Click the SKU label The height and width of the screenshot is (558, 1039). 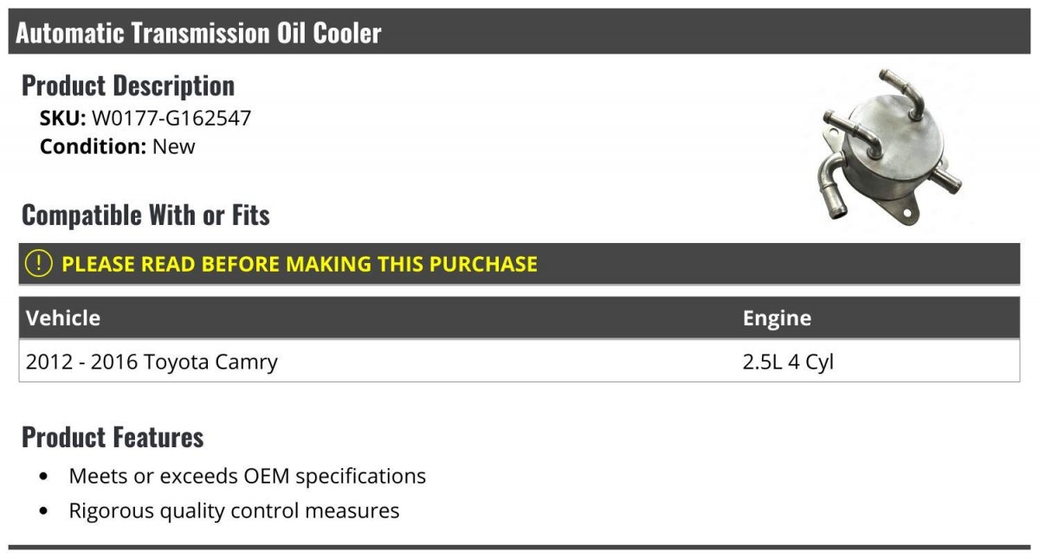62,119
